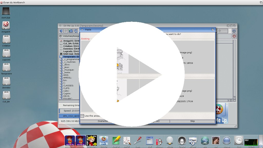Click the back arrow in Dir Me Up toolbar
This screenshot has width=263, height=148.
point(61,31)
